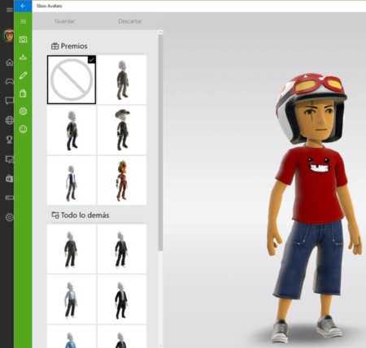Open the shopping bag icon in green sidebar
Viewport: 366px width, 348px height.
pyautogui.click(x=23, y=94)
